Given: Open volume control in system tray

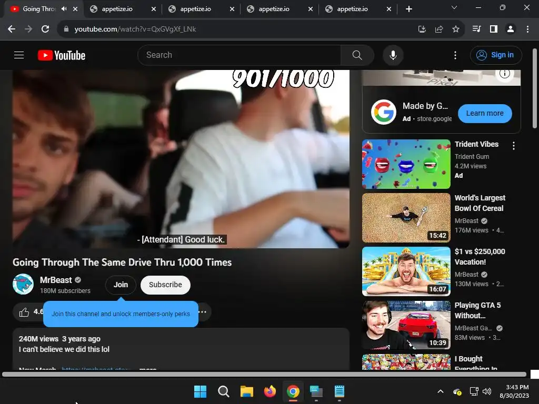Looking at the screenshot, I should pos(487,391).
